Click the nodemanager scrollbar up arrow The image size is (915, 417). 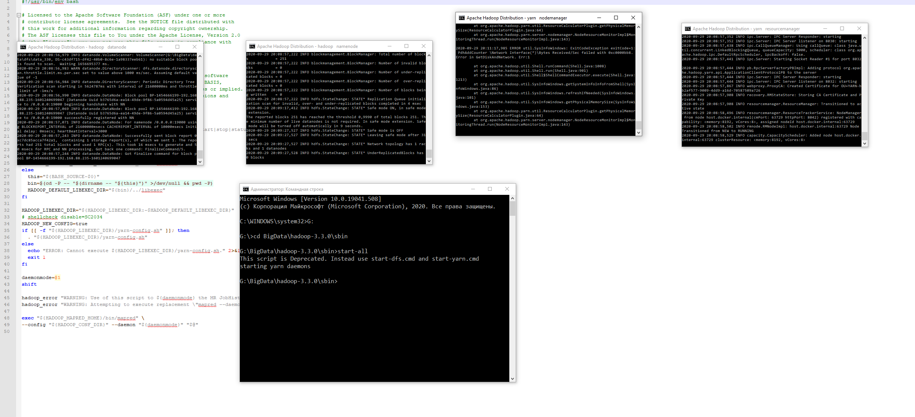[x=639, y=27]
